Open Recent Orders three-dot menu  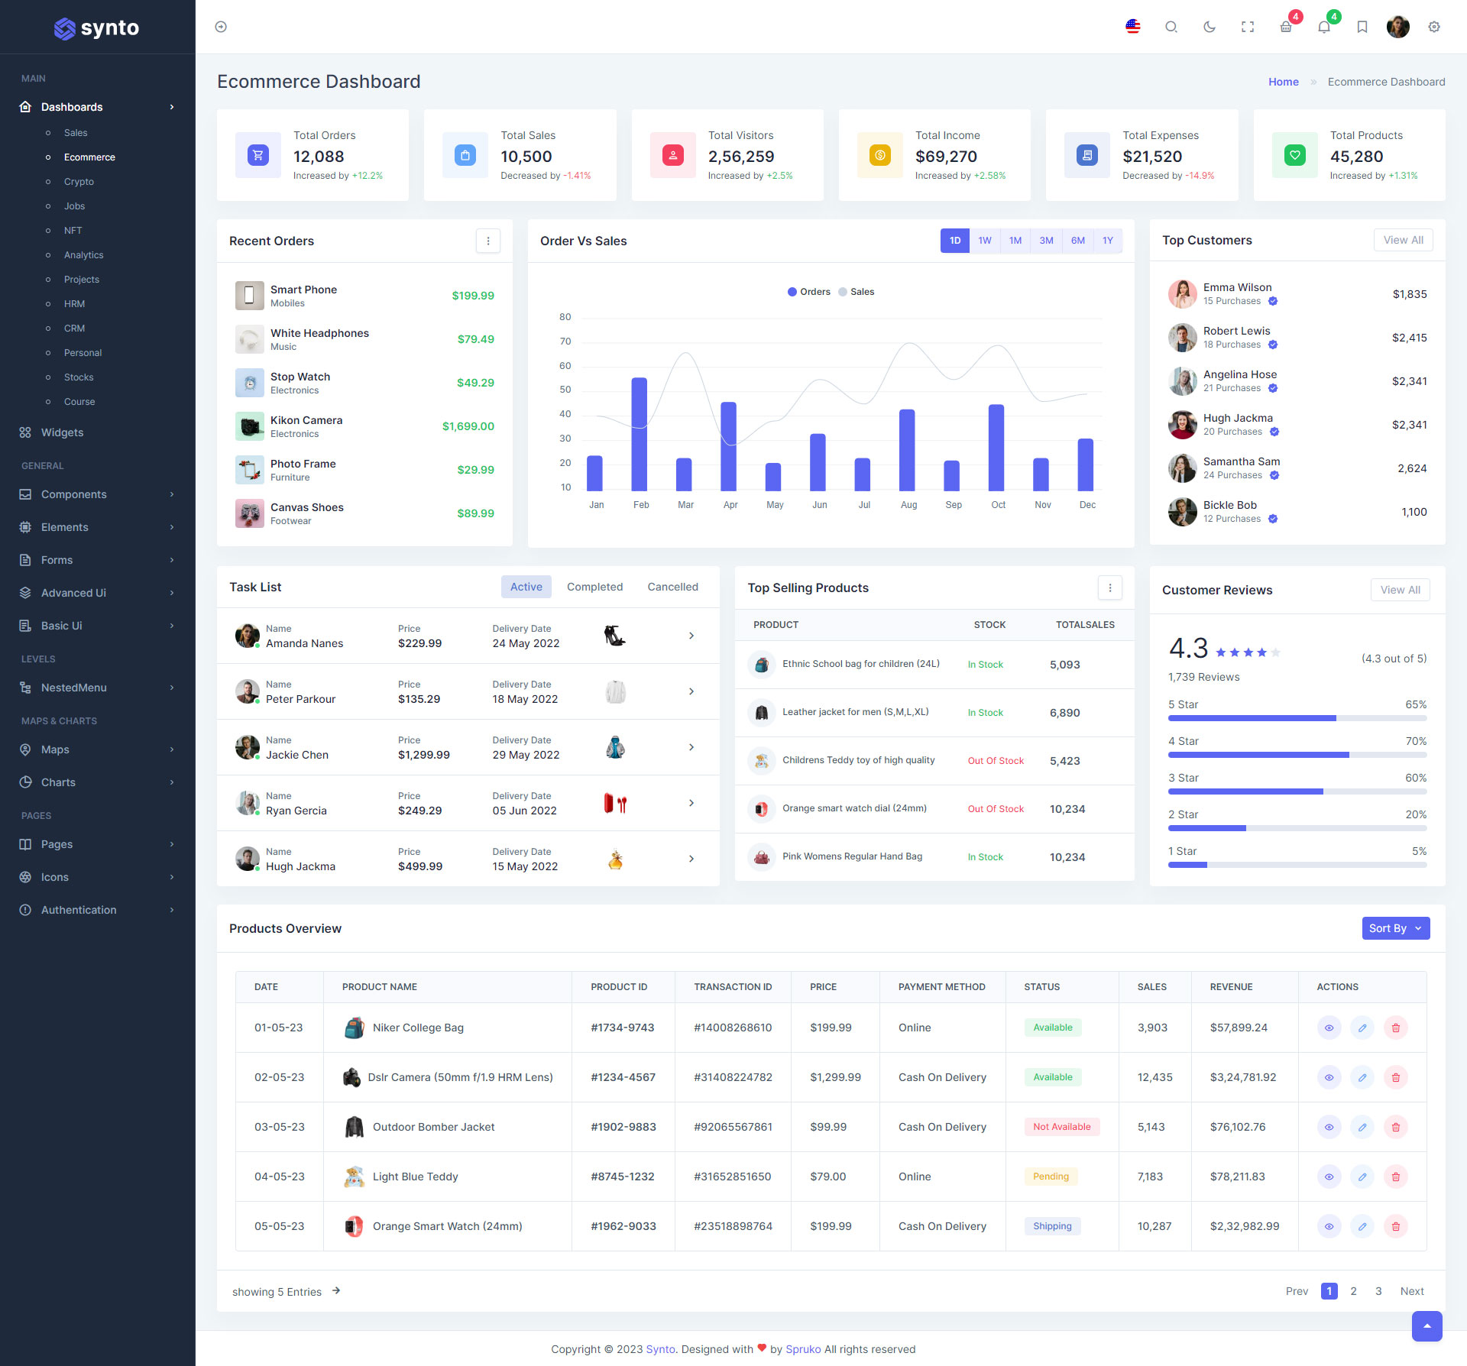tap(488, 241)
